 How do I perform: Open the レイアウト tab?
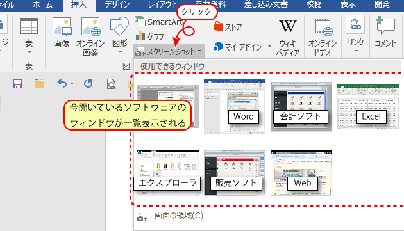(x=162, y=5)
